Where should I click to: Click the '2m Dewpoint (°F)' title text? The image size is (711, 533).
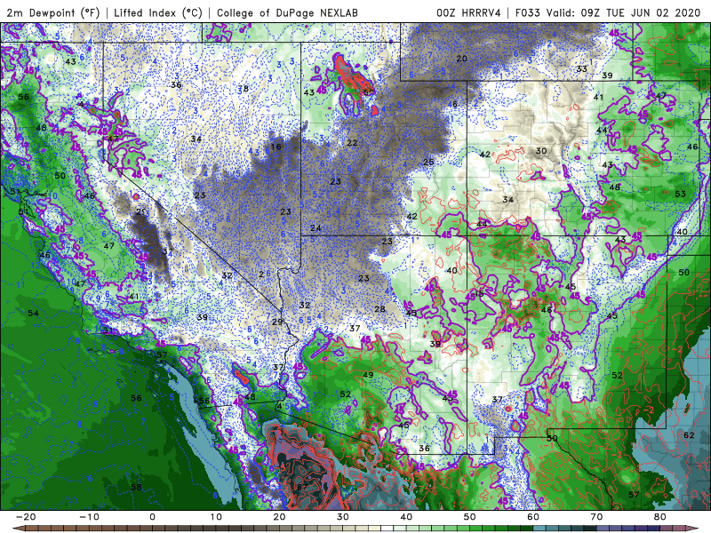click(53, 12)
